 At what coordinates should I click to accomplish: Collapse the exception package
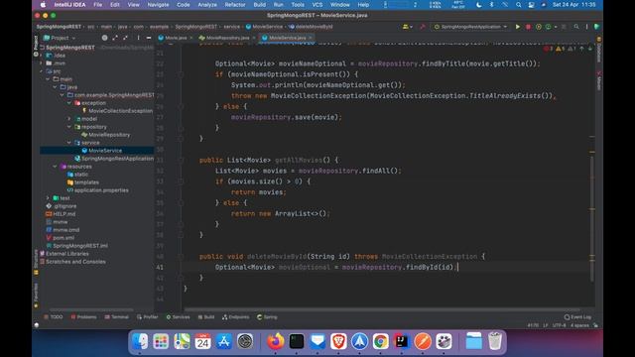(x=69, y=103)
